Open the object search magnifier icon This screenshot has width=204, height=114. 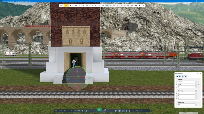(x=75, y=111)
